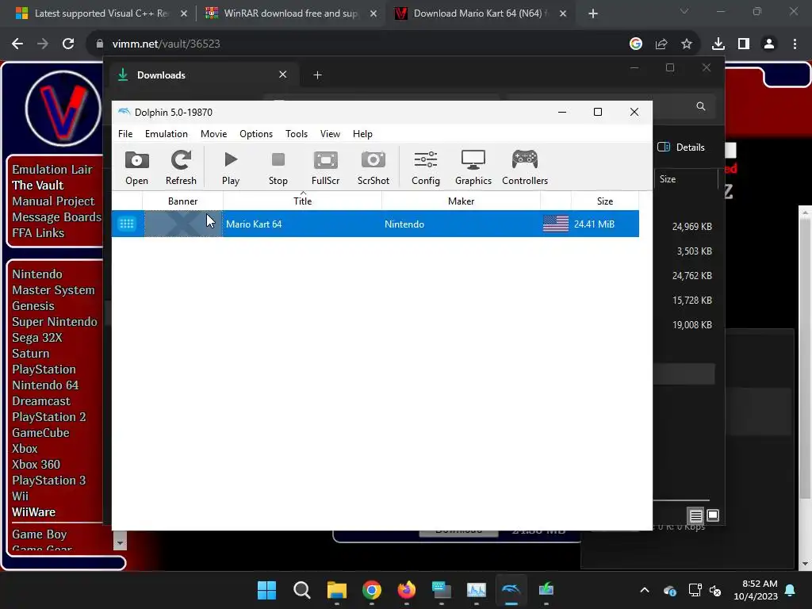Toggle Chrome side panel
This screenshot has width=812, height=609.
[x=744, y=44]
